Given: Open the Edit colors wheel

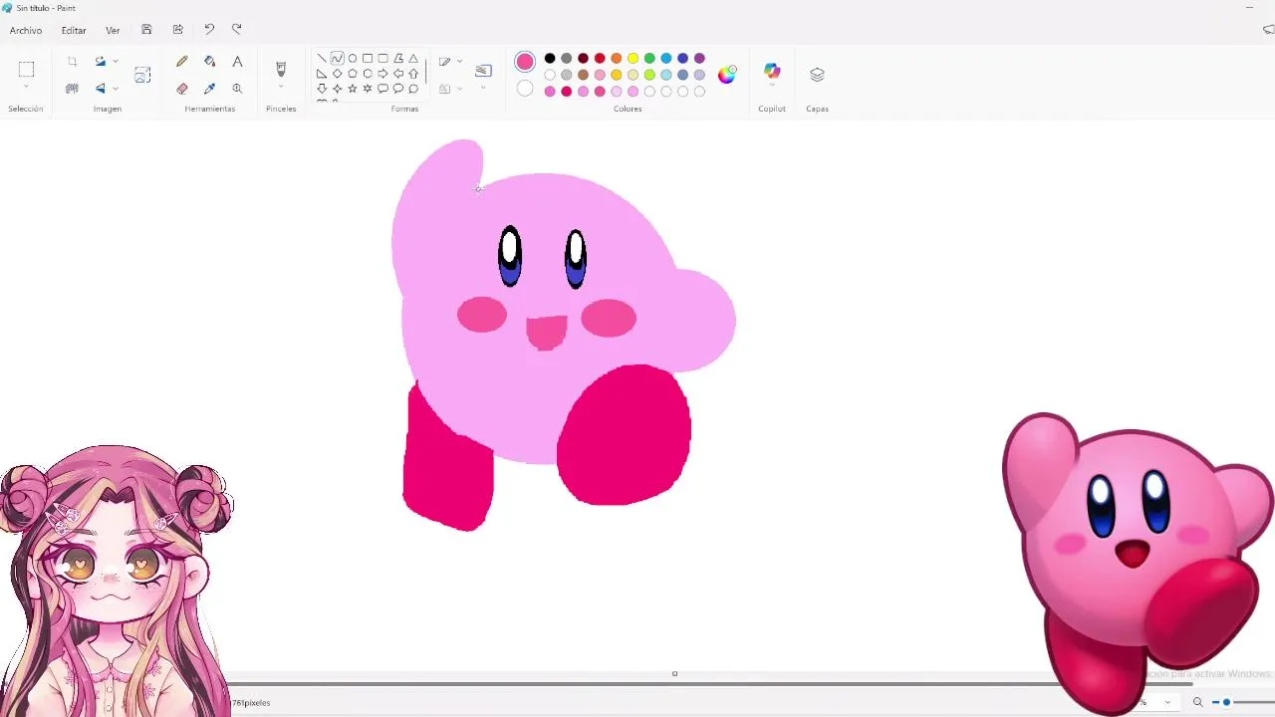Looking at the screenshot, I should [727, 75].
